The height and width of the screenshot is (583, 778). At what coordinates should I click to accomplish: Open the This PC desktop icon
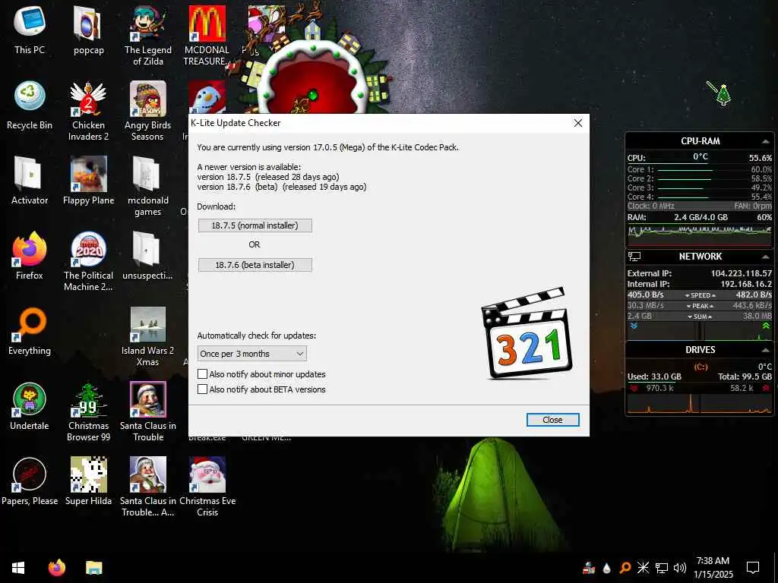(30, 30)
